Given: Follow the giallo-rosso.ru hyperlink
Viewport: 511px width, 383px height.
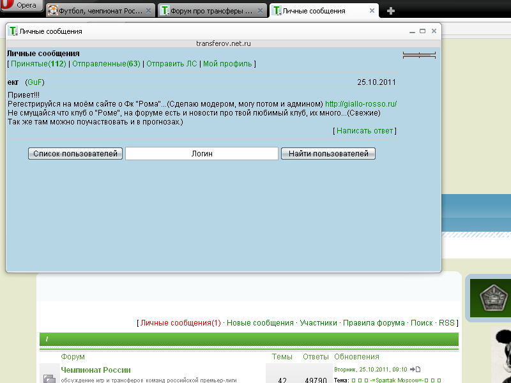Looking at the screenshot, I should [x=361, y=103].
